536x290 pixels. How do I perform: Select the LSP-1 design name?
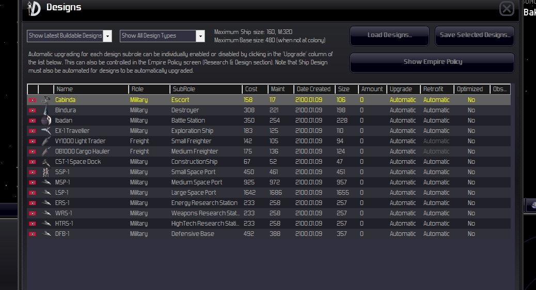click(62, 193)
